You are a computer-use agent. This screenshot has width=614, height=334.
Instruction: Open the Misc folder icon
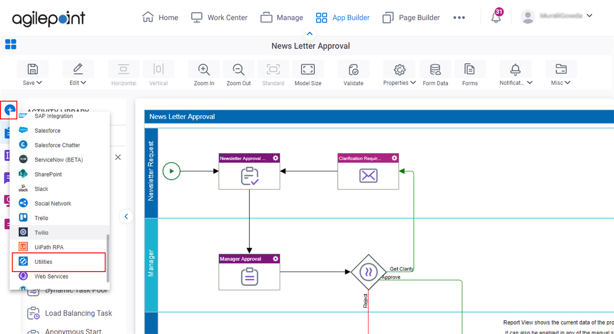561,69
